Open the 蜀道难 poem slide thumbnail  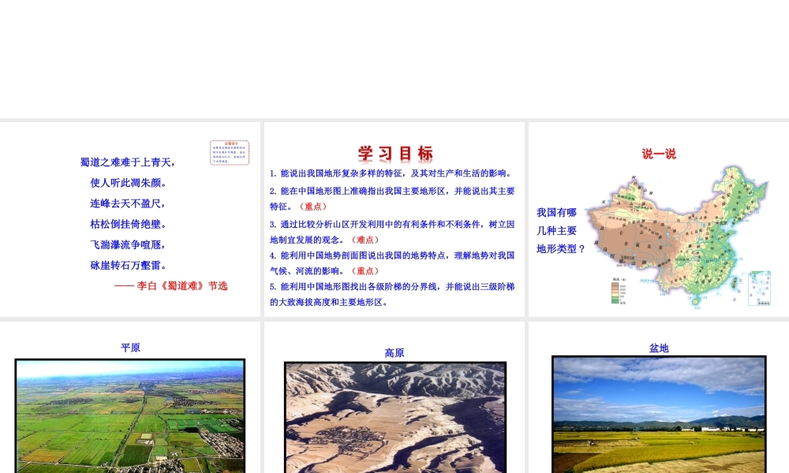tap(130, 219)
